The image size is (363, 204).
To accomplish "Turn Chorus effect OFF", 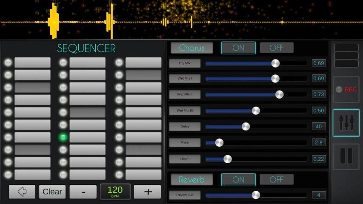I will [277, 48].
